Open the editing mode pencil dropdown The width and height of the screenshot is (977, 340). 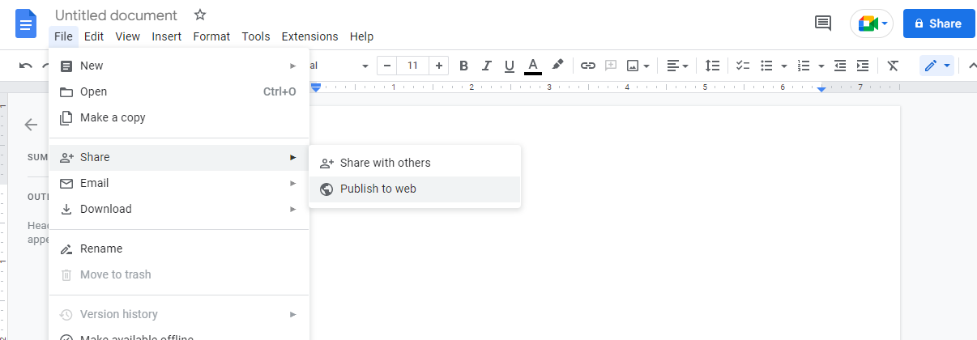click(x=936, y=66)
